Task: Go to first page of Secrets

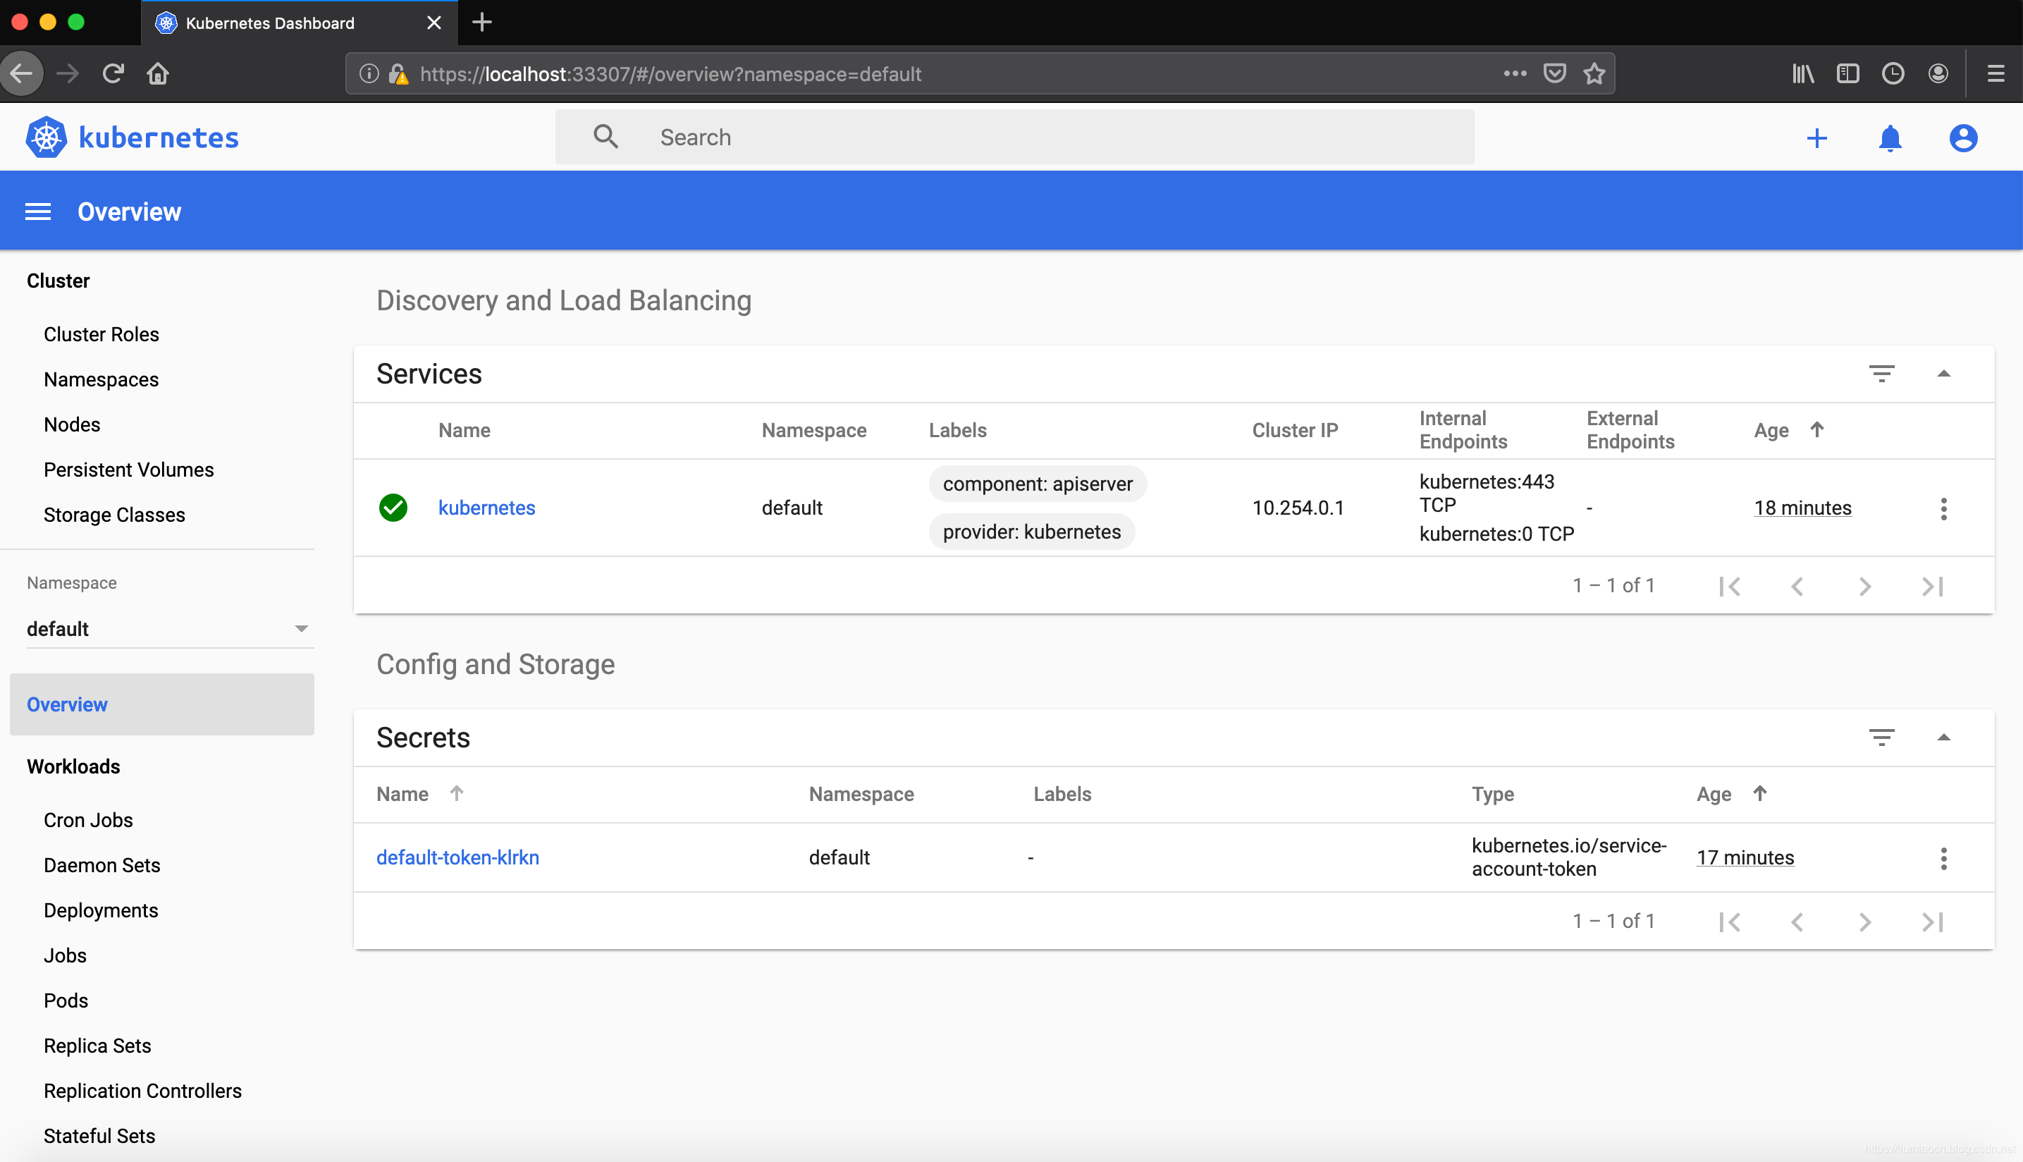Action: click(x=1730, y=922)
